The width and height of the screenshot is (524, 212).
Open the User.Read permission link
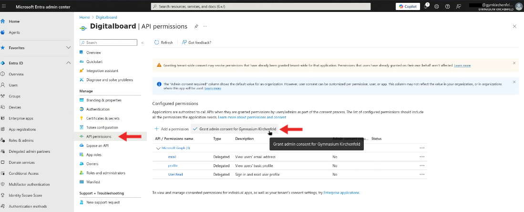[175, 174]
